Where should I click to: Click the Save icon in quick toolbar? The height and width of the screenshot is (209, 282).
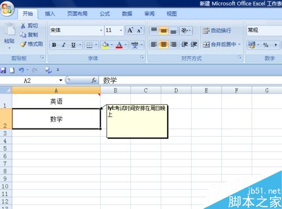pos(3,70)
